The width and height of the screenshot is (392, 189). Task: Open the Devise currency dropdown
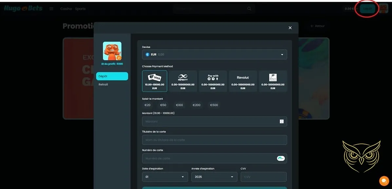[214, 54]
